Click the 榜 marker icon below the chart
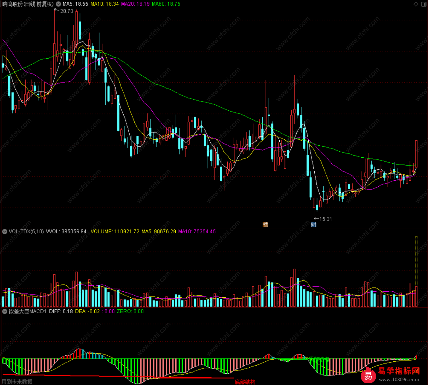Image resolution: width=428 pixels, height=385 pixels. pyautogui.click(x=265, y=225)
